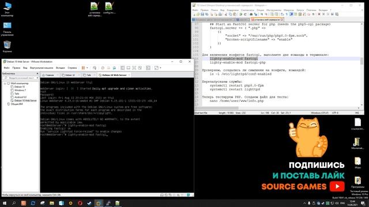369x207 pixels.
Task: Select the config.inc desktop file icon
Action: coord(109,8)
